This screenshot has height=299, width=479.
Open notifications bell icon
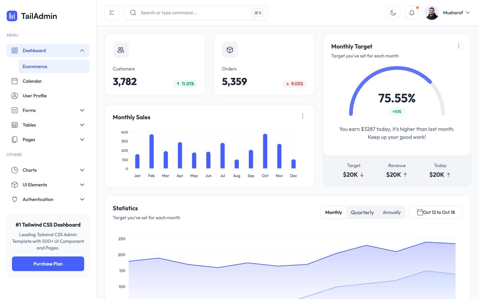point(412,13)
